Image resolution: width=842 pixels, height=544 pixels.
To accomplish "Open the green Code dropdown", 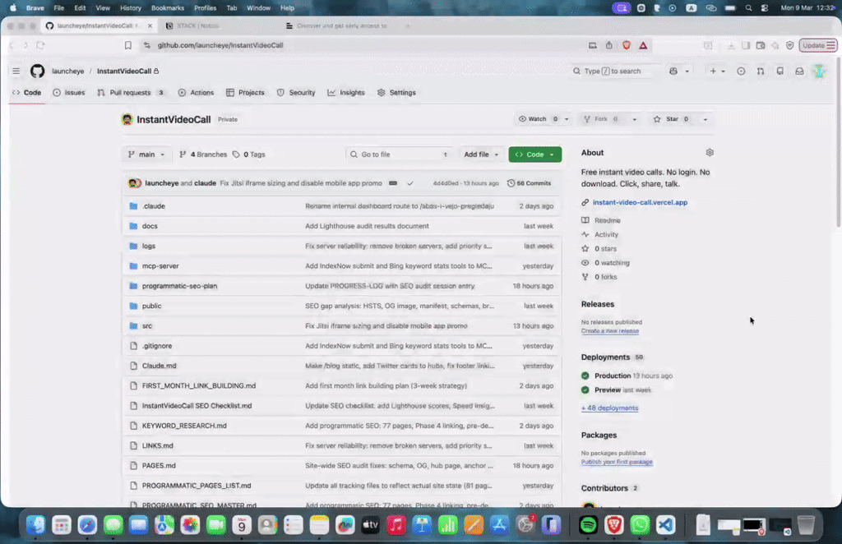I will click(534, 154).
